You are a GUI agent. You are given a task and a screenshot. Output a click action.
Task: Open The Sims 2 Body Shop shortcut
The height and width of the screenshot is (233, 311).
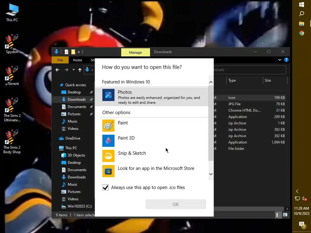[x=12, y=142]
